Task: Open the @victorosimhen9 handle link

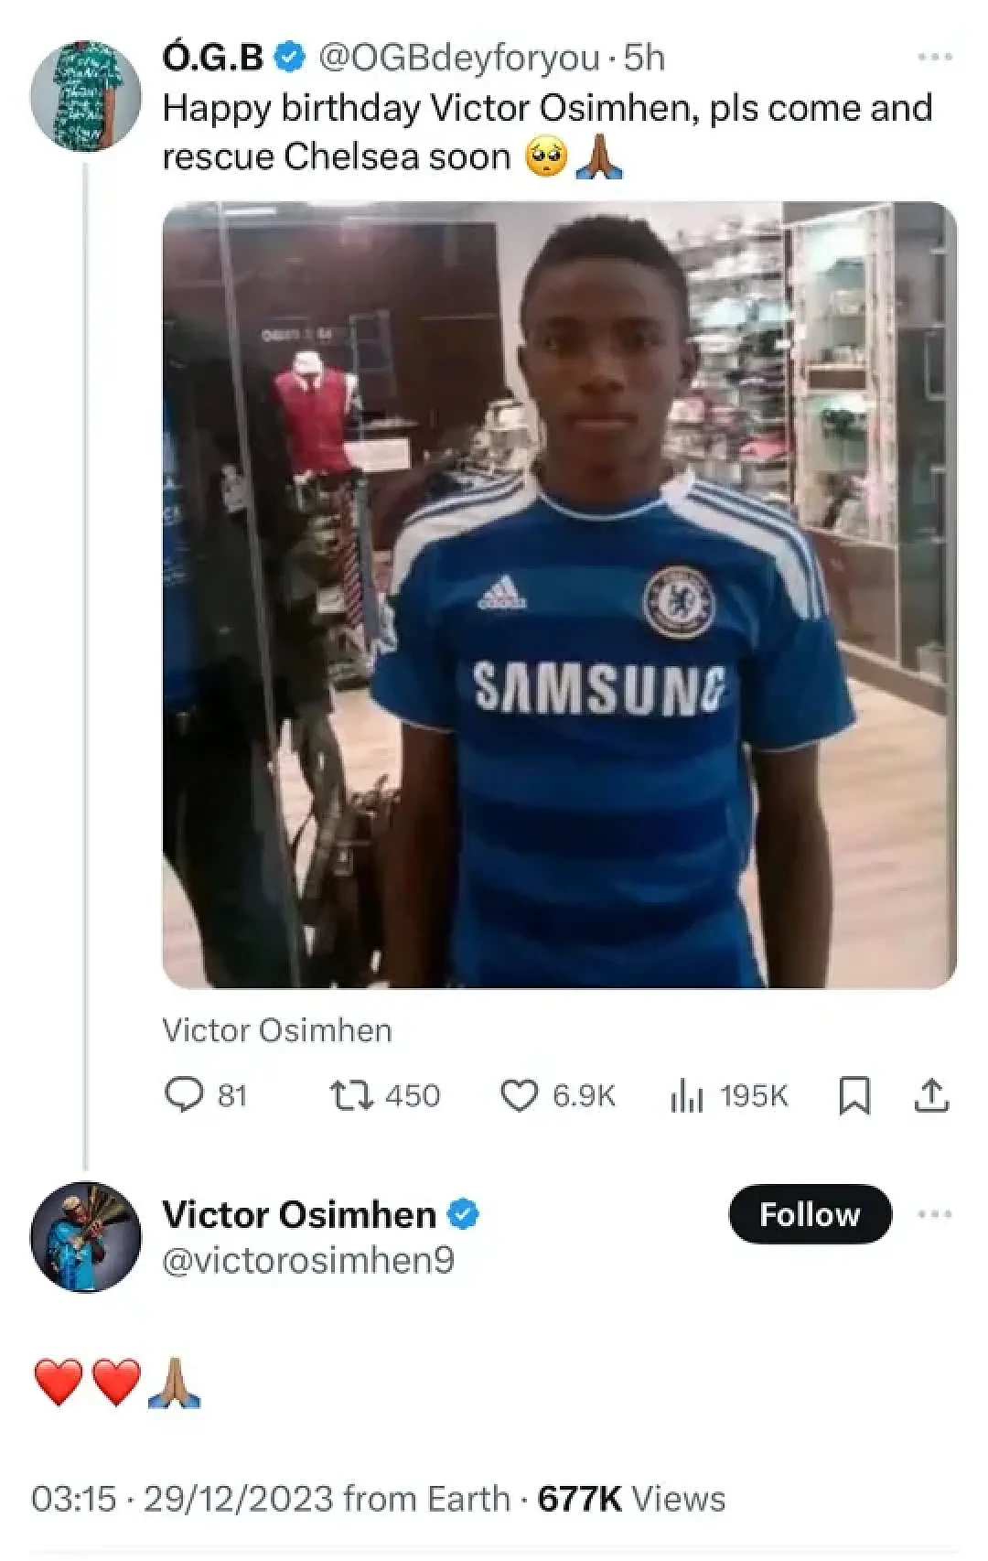Action: (x=308, y=1261)
